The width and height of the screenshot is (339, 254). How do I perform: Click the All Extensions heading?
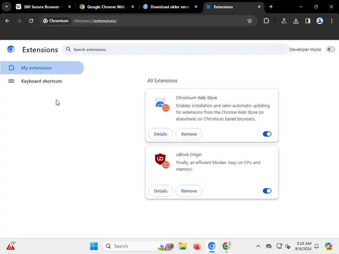tap(162, 81)
